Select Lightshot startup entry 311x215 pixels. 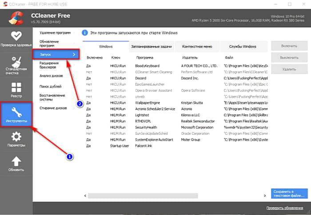pos(176,115)
